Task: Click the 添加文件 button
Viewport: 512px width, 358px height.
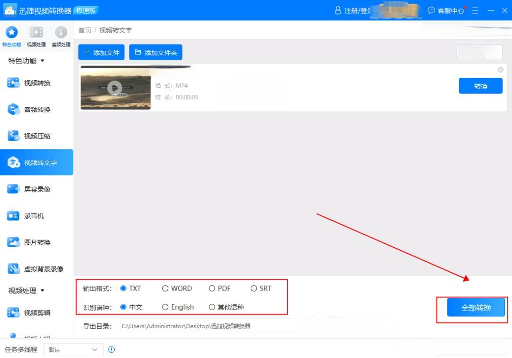Action: pos(101,52)
